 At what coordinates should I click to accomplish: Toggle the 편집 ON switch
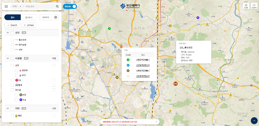[x=70, y=6]
